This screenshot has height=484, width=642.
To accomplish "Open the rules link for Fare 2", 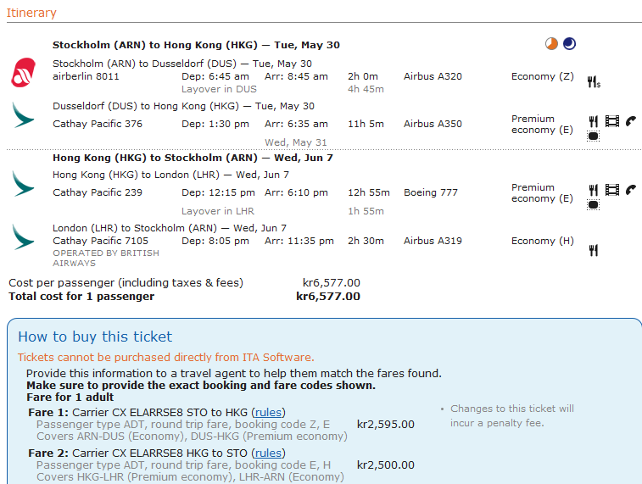I will [269, 453].
